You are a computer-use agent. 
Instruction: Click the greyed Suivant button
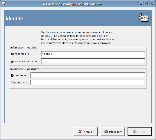(x=140, y=132)
